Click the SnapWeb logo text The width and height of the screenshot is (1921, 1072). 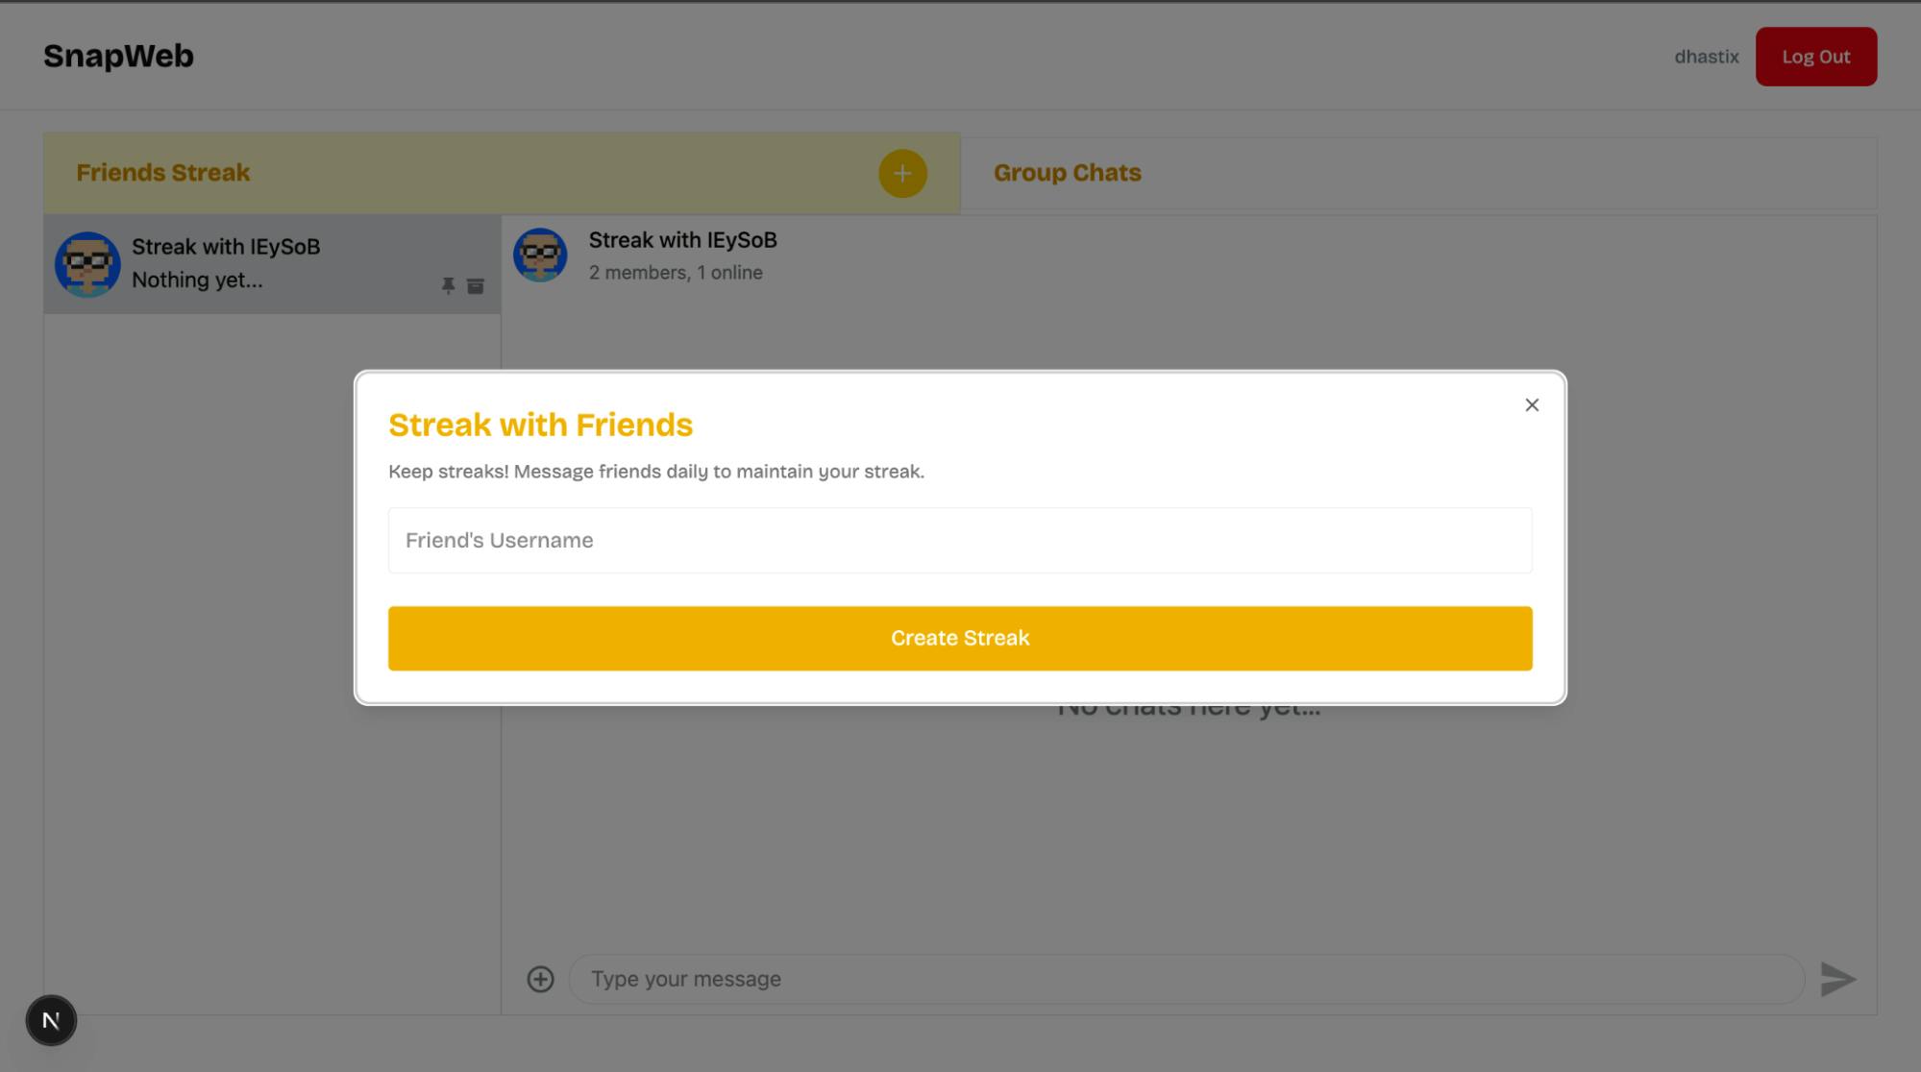(x=118, y=56)
